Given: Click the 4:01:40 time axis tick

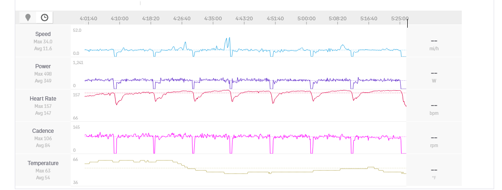Looking at the screenshot, I should pyautogui.click(x=88, y=18).
